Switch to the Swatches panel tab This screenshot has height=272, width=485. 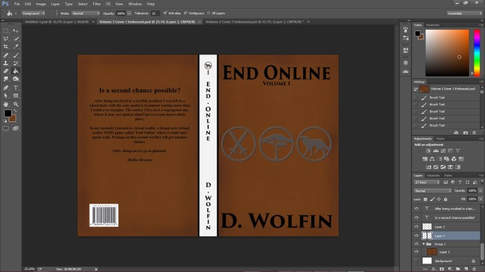(x=433, y=25)
